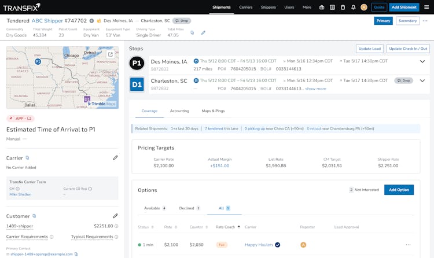Expand the Des Moines, IA stop chevron

click(422, 61)
